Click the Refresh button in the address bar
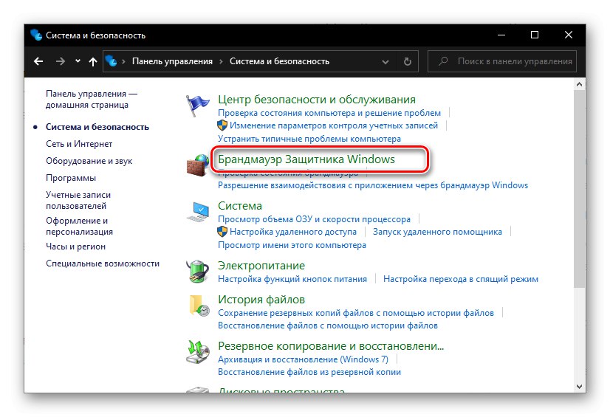Image resolution: width=610 pixels, height=417 pixels. 408,61
